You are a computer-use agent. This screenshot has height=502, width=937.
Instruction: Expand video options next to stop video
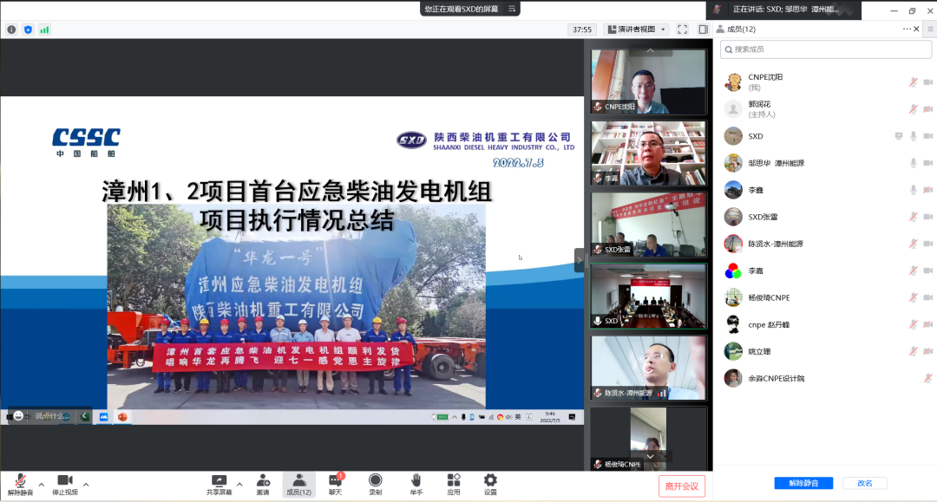point(86,484)
